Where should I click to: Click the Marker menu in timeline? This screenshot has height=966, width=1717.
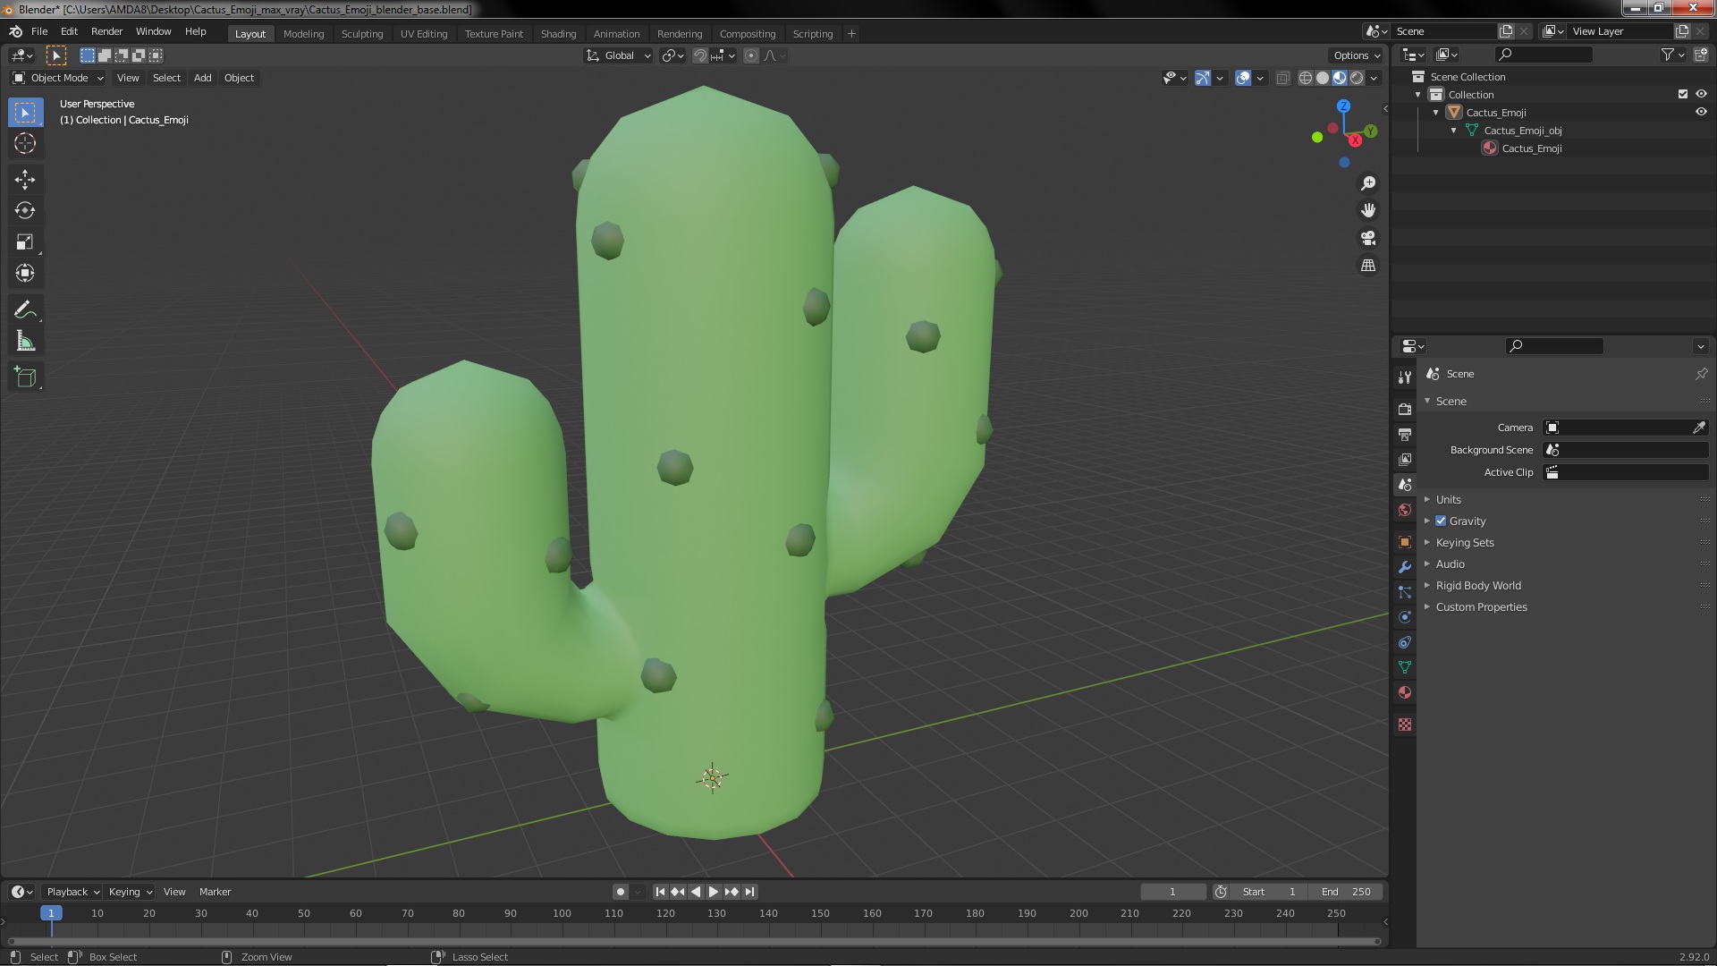point(215,892)
